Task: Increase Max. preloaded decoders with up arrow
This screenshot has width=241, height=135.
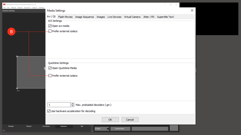Action: [73, 104]
